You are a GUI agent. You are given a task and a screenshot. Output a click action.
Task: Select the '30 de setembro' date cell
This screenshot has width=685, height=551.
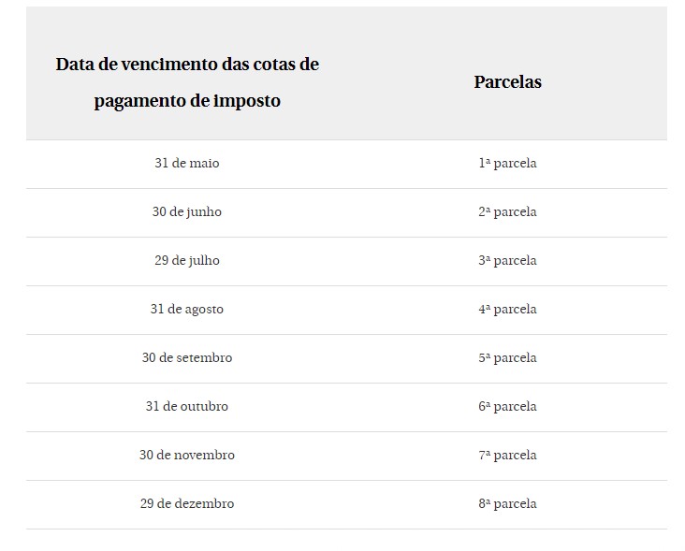(187, 358)
